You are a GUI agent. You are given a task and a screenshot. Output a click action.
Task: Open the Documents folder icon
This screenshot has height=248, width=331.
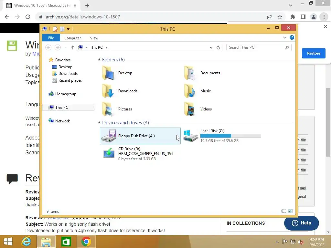coord(190,73)
